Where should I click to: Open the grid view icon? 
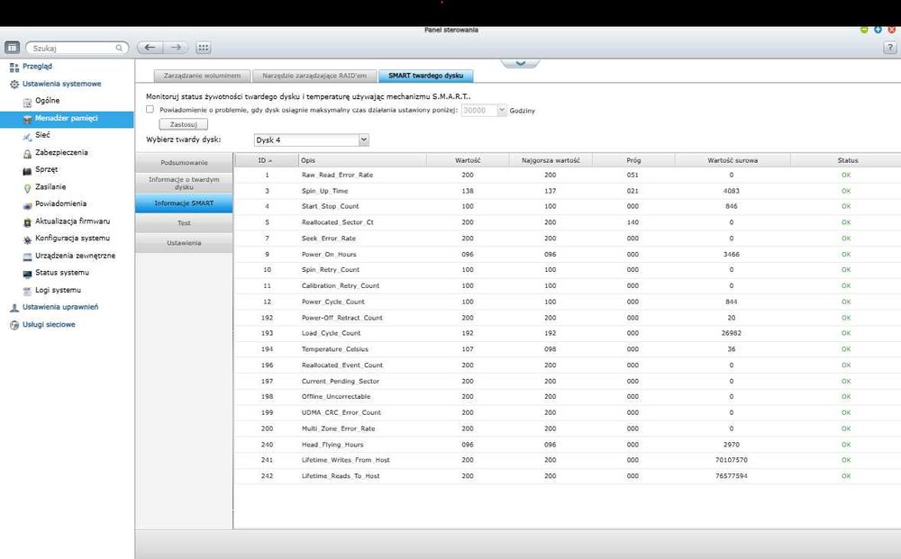coord(204,48)
